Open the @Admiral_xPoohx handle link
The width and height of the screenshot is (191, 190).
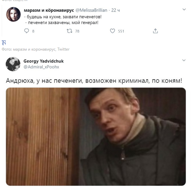(x=41, y=67)
